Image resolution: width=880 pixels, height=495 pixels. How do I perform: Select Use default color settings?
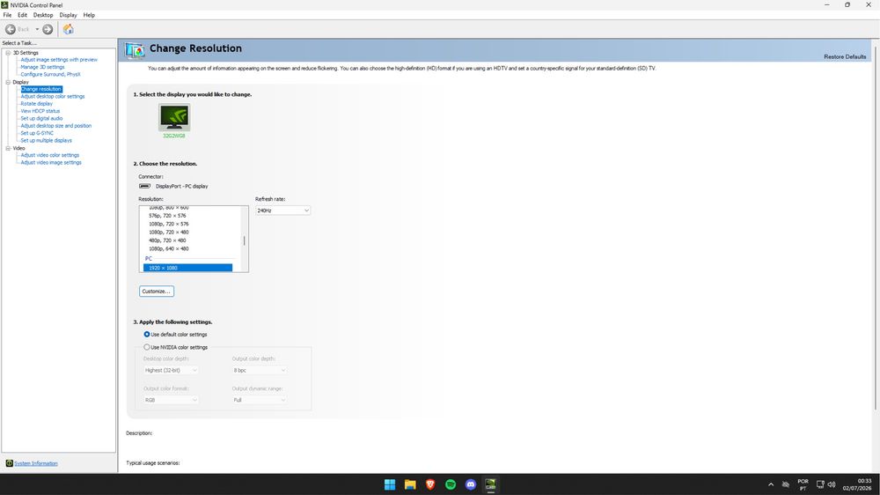[146, 335]
